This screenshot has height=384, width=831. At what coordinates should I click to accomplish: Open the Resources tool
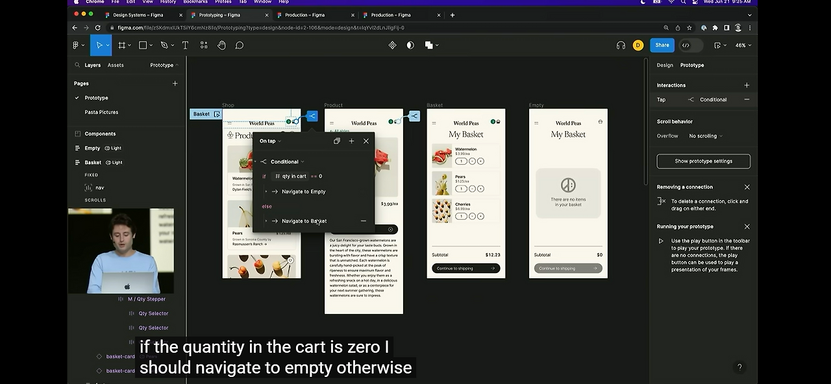point(203,45)
